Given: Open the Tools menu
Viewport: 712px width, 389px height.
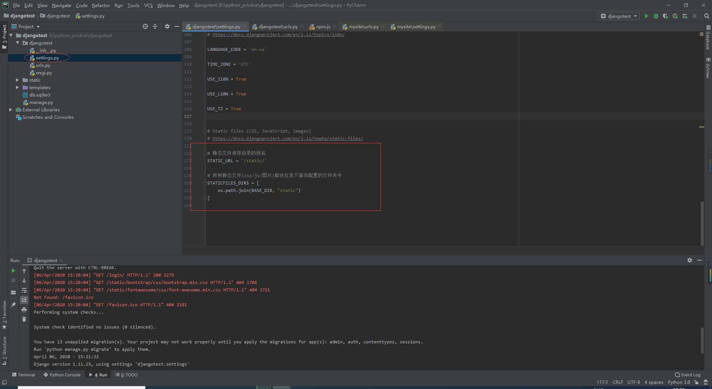Looking at the screenshot, I should pos(133,5).
